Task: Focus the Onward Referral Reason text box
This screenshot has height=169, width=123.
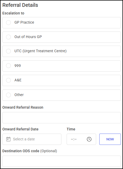Action: (x=62, y=118)
